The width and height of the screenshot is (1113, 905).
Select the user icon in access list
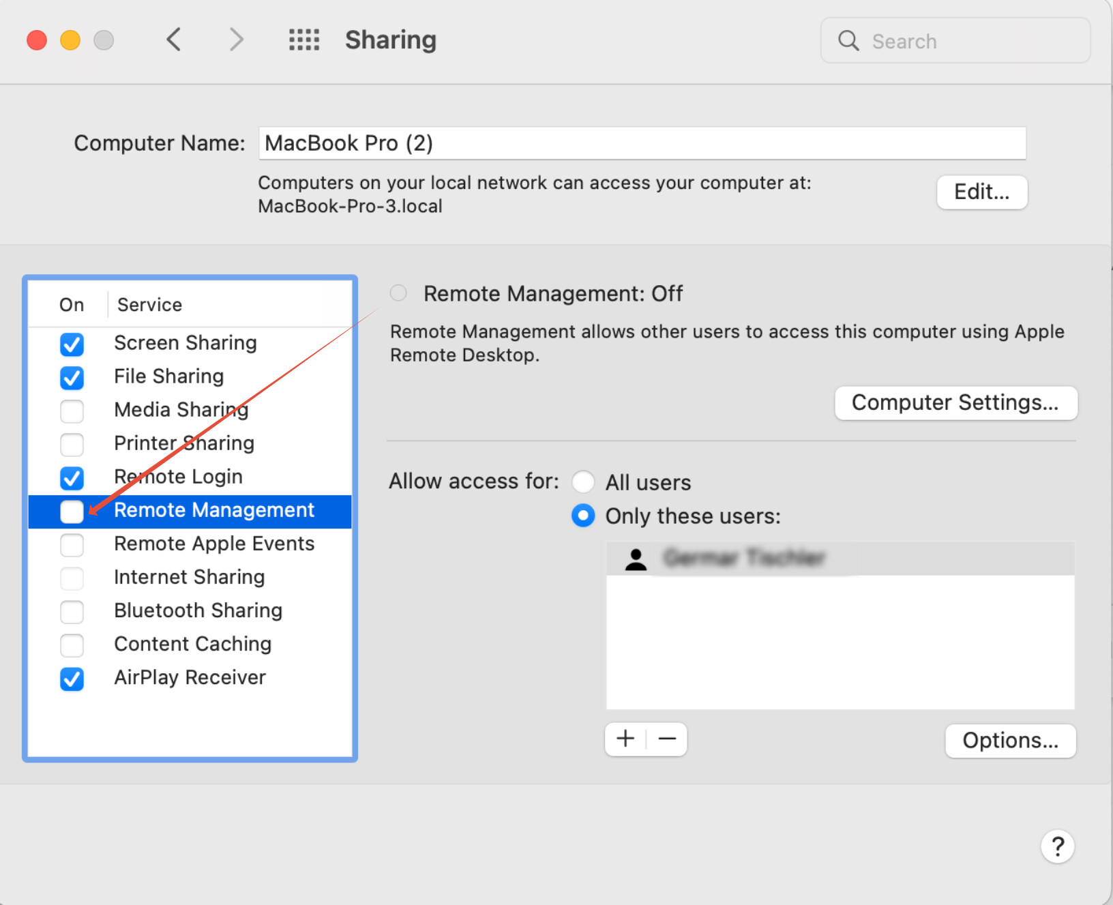click(636, 559)
